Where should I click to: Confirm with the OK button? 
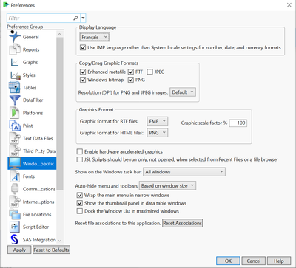pyautogui.click(x=228, y=261)
